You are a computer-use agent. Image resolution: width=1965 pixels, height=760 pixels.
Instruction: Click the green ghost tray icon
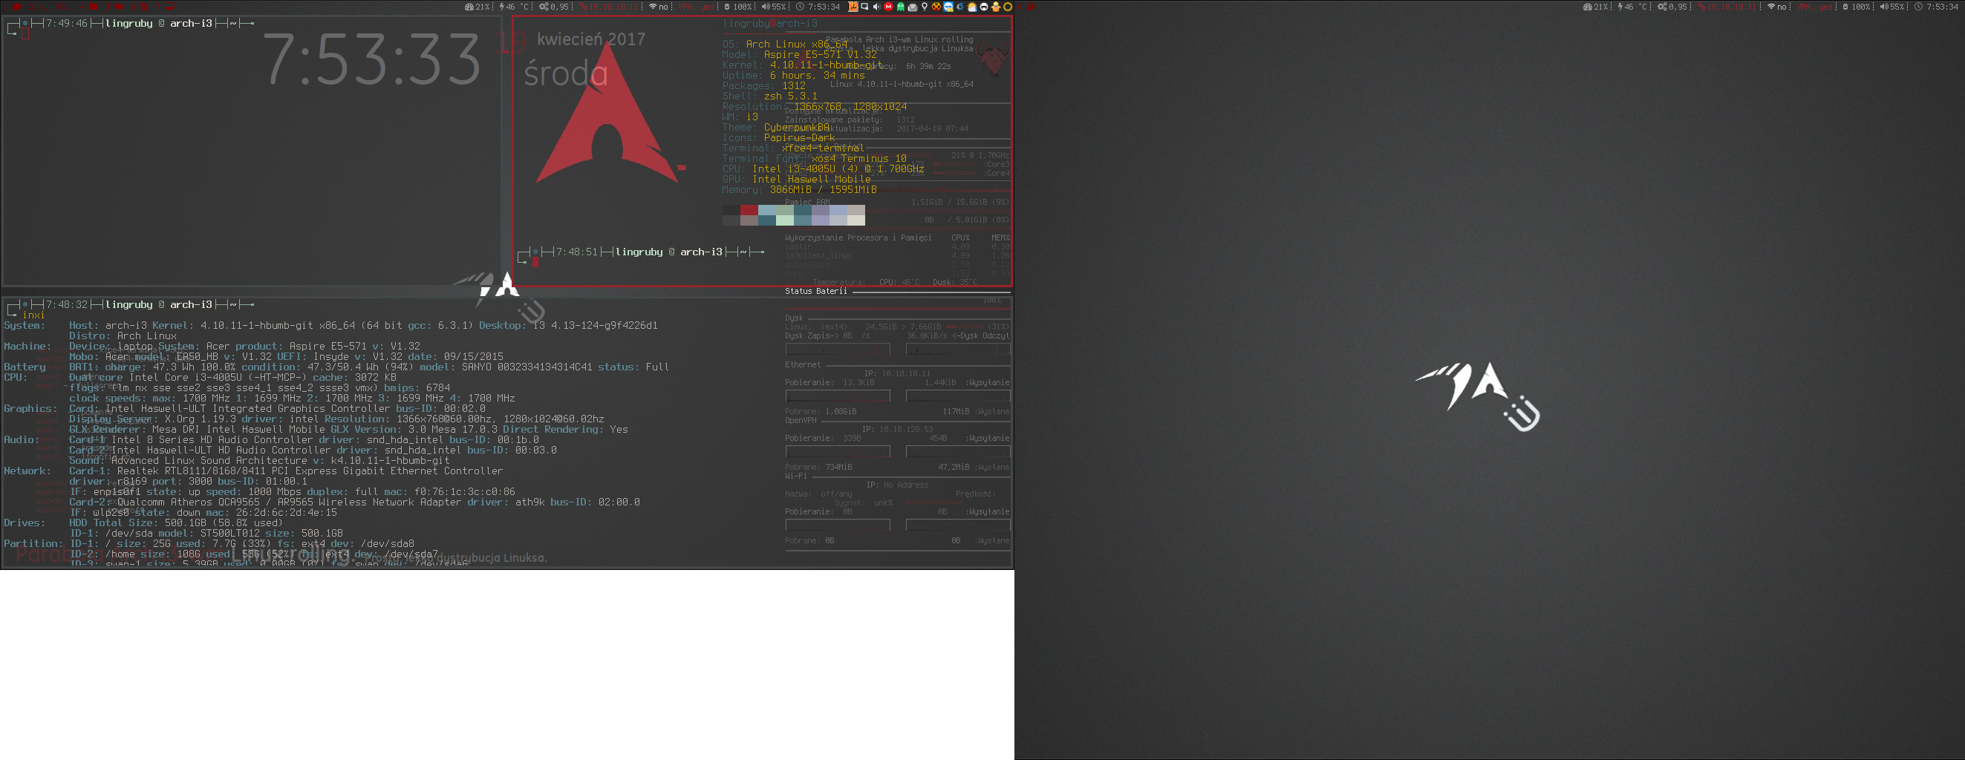click(900, 7)
